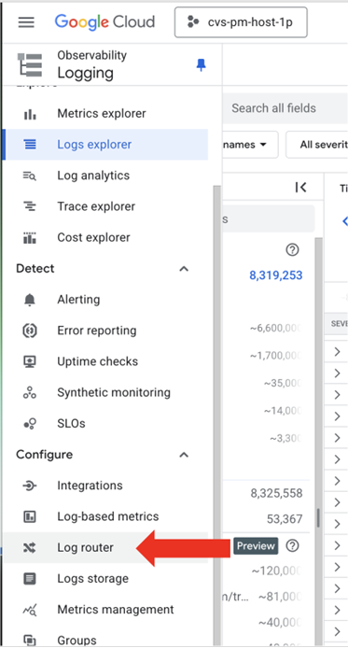Click the Logs storage icon

coord(30,579)
